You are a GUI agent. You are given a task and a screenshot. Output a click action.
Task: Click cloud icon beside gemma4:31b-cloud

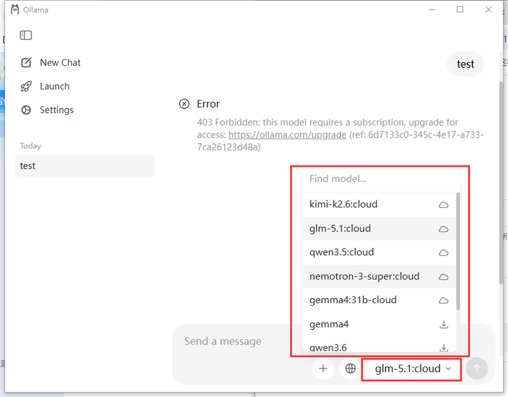point(443,301)
